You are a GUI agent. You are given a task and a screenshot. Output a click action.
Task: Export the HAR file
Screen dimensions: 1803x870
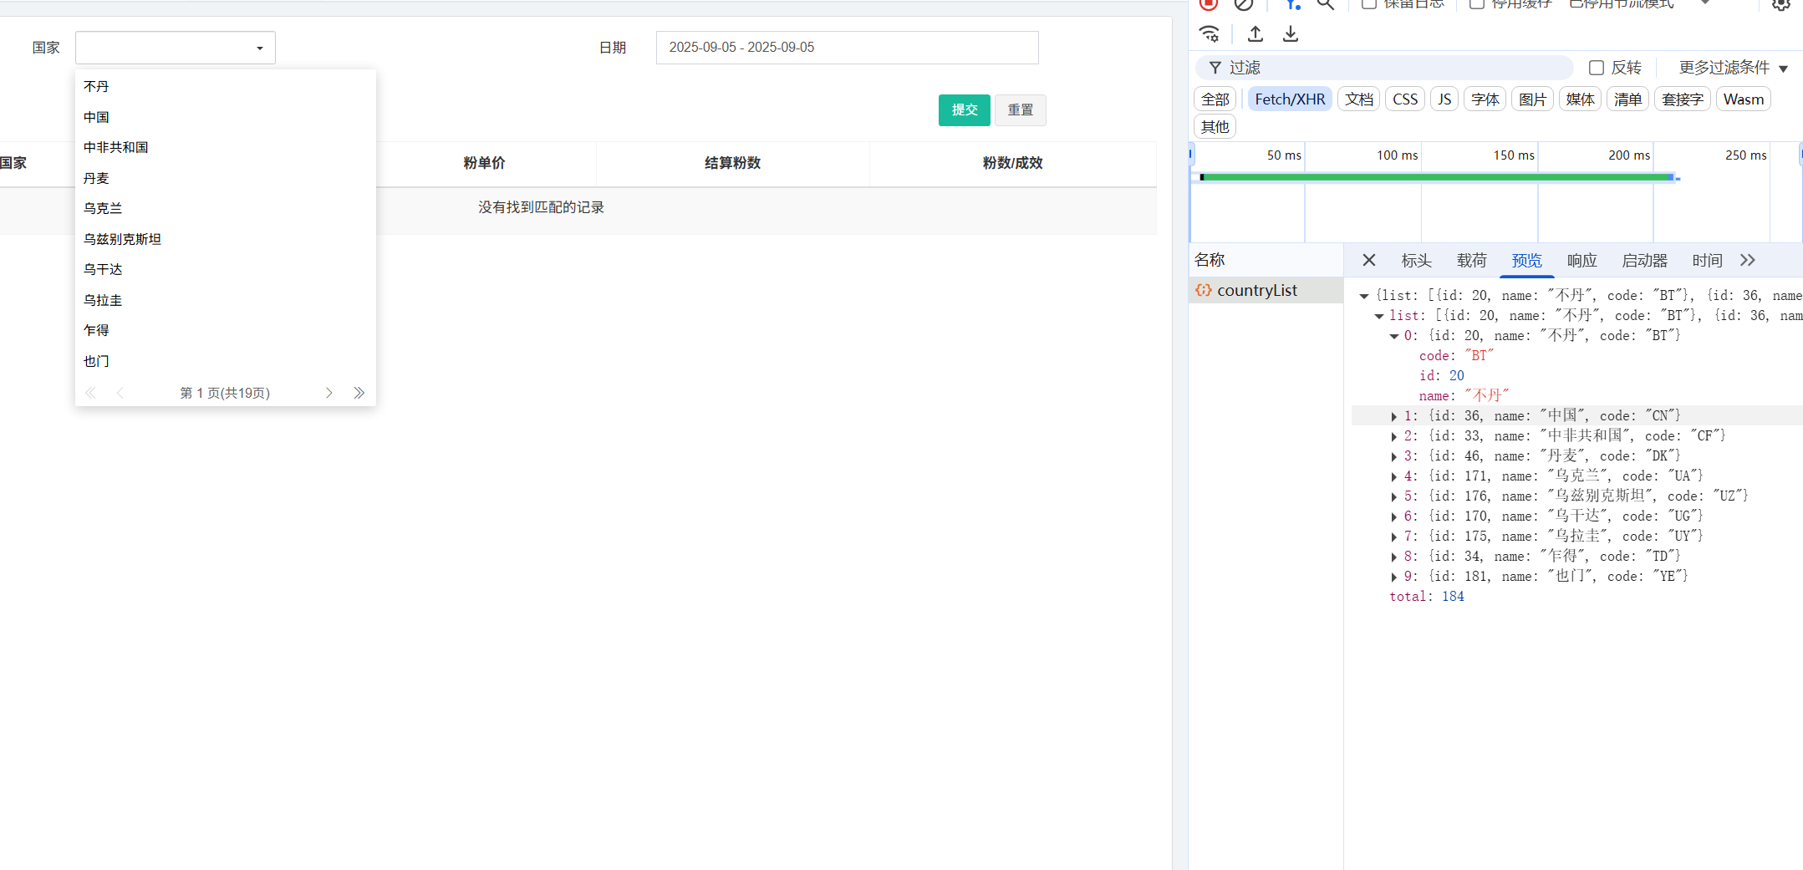[1291, 33]
